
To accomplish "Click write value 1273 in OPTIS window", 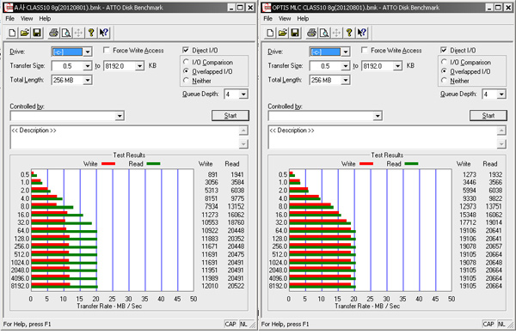I will 470,174.
